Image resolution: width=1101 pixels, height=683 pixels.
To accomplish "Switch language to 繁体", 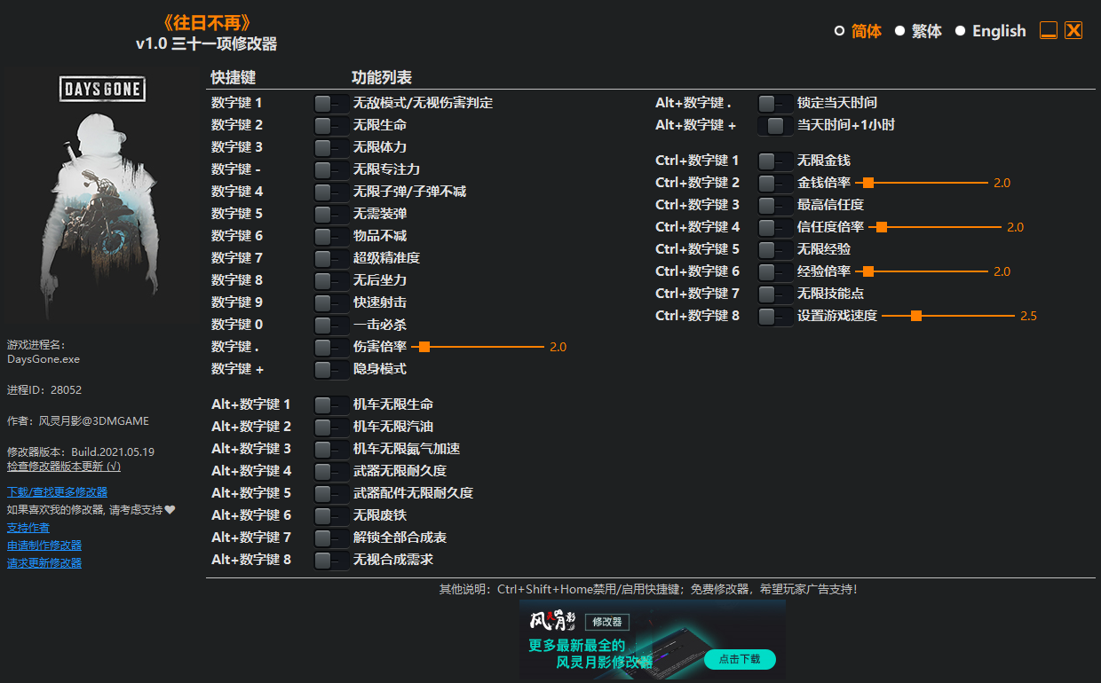I will tap(899, 31).
